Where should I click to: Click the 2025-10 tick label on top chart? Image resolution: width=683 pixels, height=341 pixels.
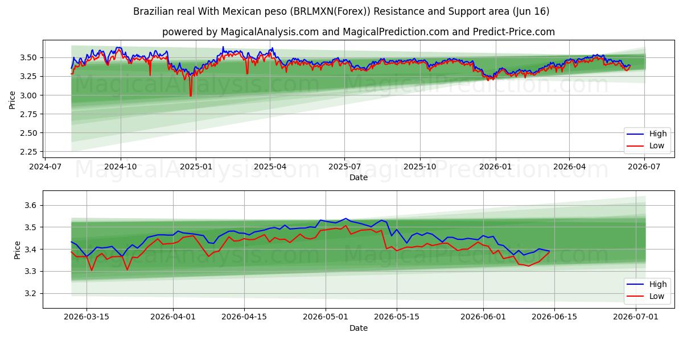[420, 167]
